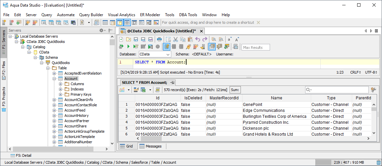Open the Database dropdown showing CData
This screenshot has height=166, width=382.
(x=154, y=54)
